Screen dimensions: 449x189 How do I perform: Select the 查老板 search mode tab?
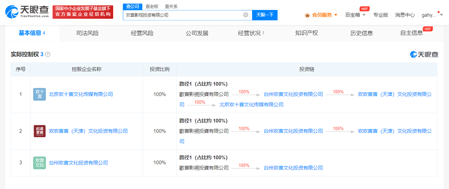coord(152,6)
